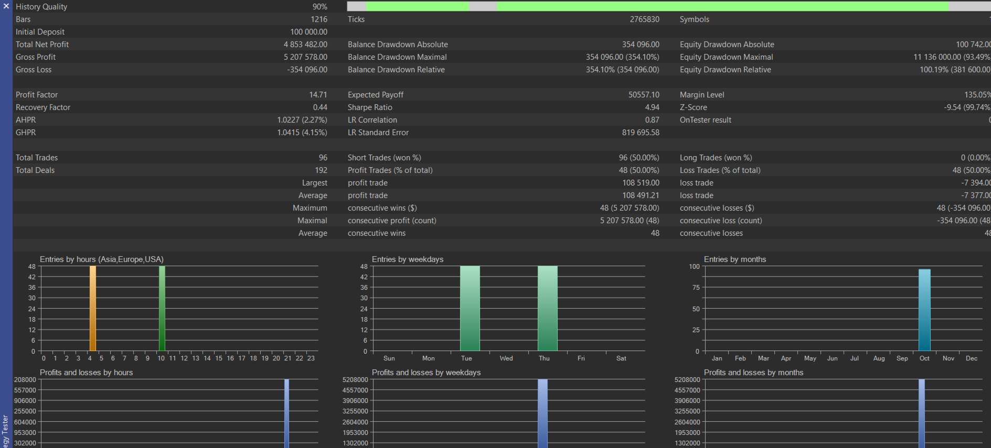Click the blue bar in Profits and losses by months
Viewport: 991px width, 448px height.
tap(922, 413)
